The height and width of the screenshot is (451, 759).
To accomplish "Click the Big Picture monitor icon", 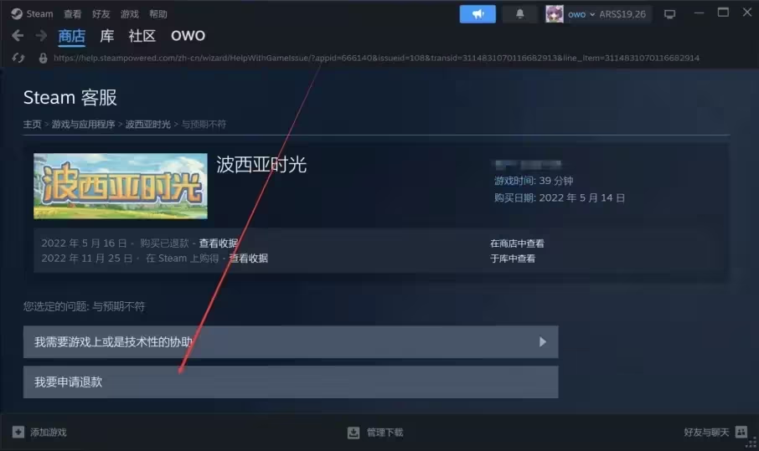I will point(669,14).
